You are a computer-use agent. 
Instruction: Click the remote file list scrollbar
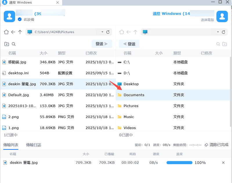(x=231, y=91)
